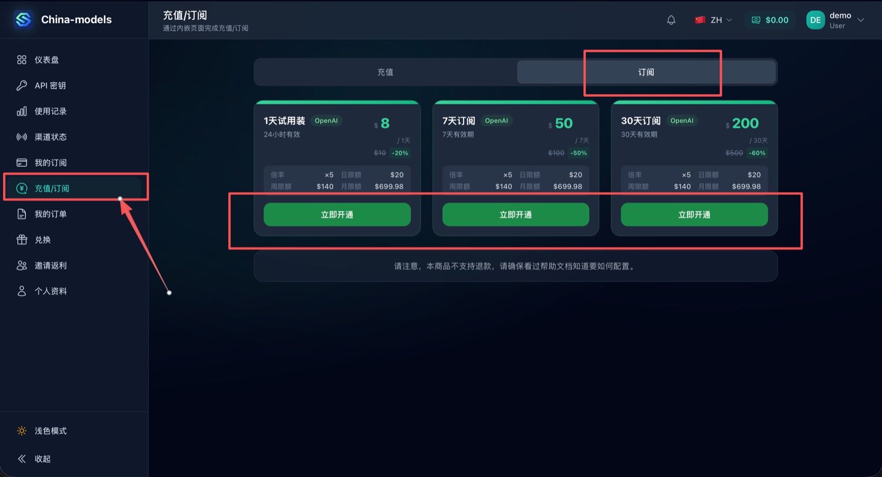Image resolution: width=882 pixels, height=477 pixels.
Task: Open 邀请返利 menu item
Action: tap(74, 265)
